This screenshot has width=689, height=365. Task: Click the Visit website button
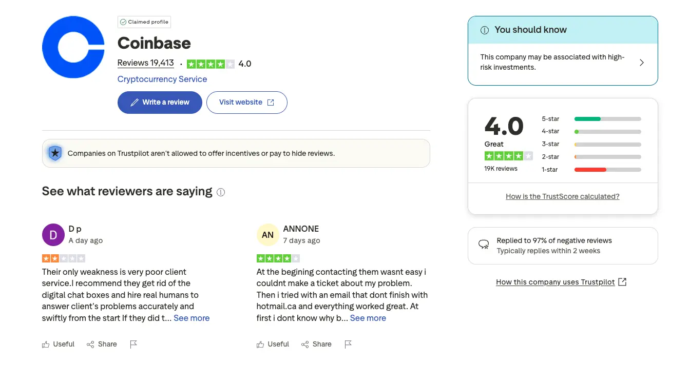pyautogui.click(x=247, y=103)
